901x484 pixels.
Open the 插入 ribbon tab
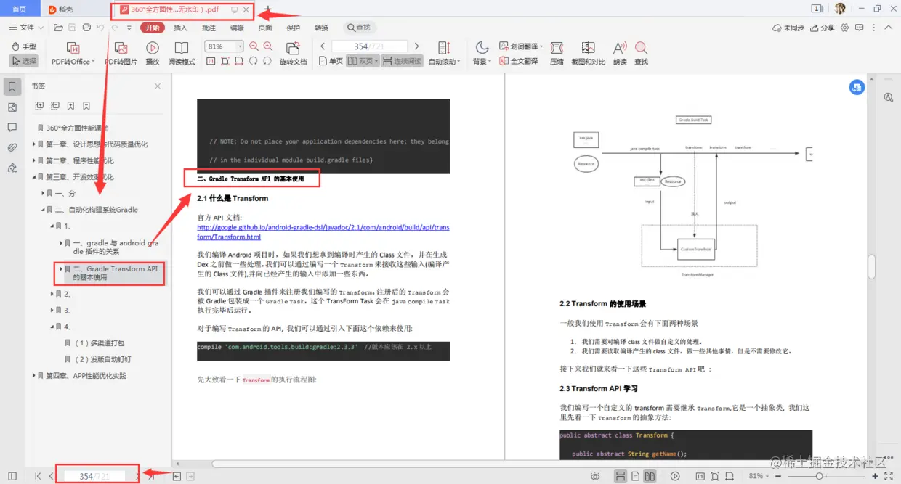click(181, 28)
